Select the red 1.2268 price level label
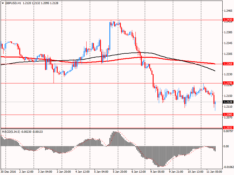This screenshot has width=234, height=175. pyautogui.click(x=228, y=64)
